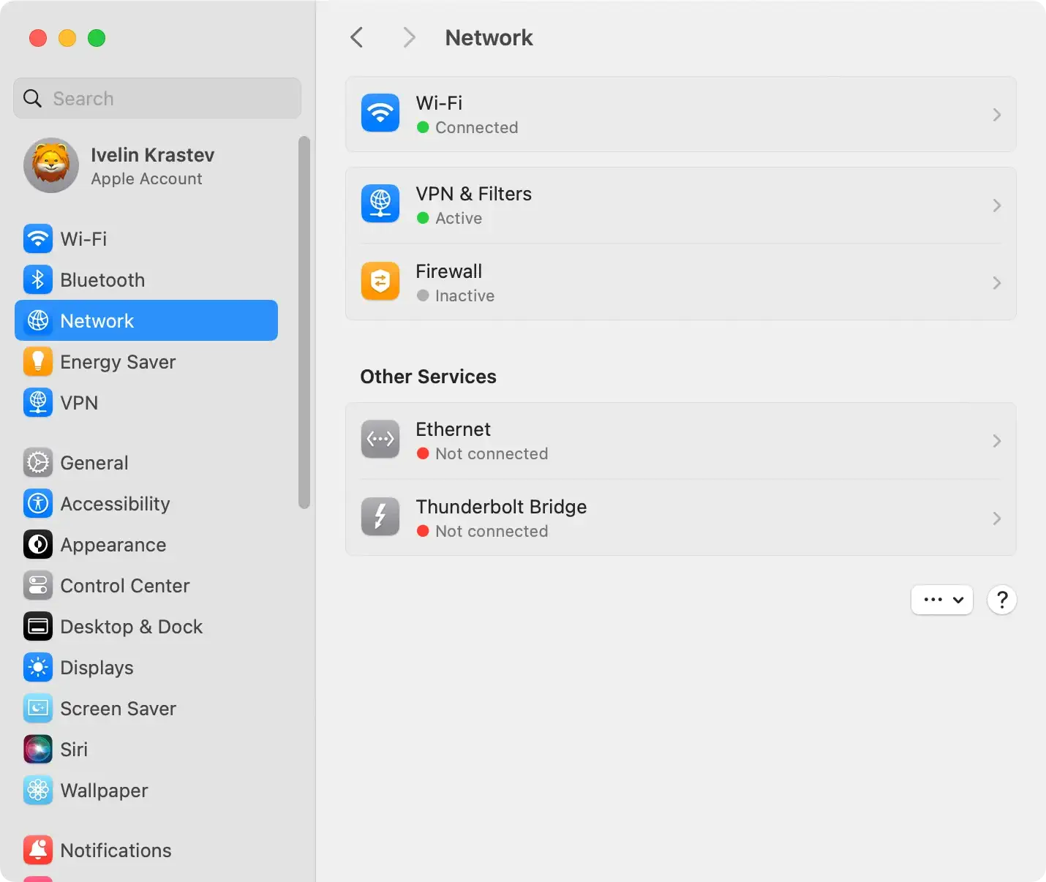Expand Firewall row chevron
This screenshot has height=882, width=1046.
(997, 283)
